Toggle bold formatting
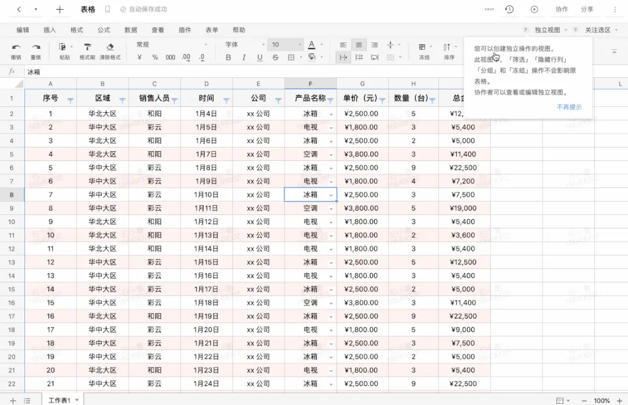 tap(228, 57)
